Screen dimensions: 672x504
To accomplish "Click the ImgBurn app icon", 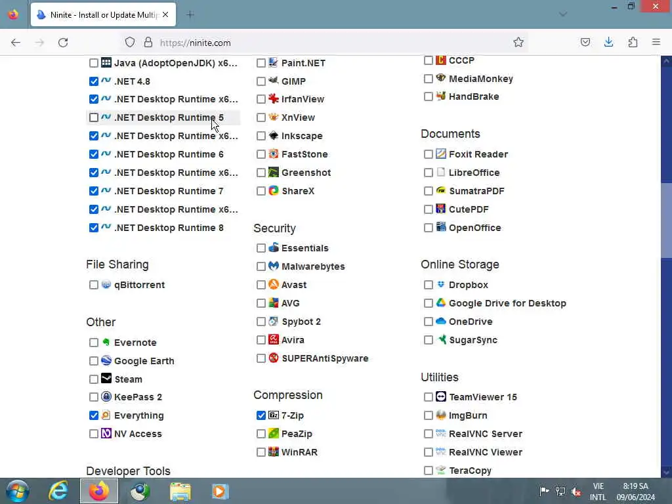I will 441,415.
